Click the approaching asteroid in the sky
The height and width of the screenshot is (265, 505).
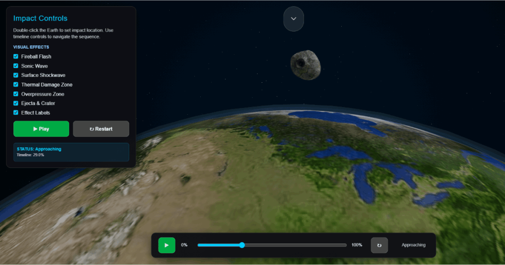[305, 65]
